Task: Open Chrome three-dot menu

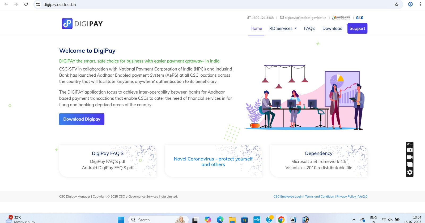Action: 420,4
